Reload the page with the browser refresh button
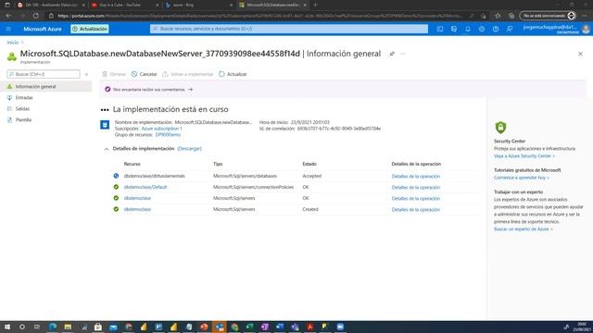Screen dimensions: 593x333 point(35,16)
